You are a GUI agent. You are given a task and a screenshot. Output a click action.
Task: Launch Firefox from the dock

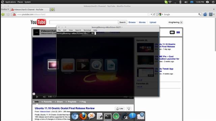click(x=83, y=116)
